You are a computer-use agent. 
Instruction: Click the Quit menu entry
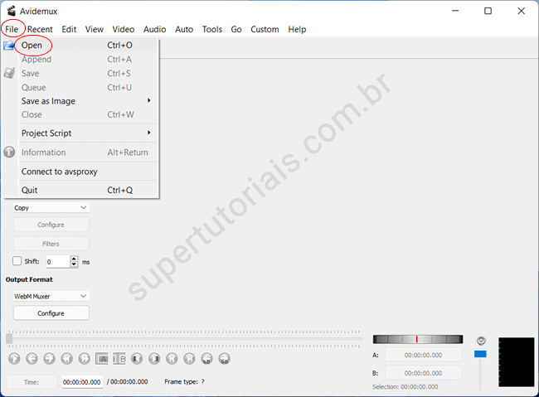point(30,190)
